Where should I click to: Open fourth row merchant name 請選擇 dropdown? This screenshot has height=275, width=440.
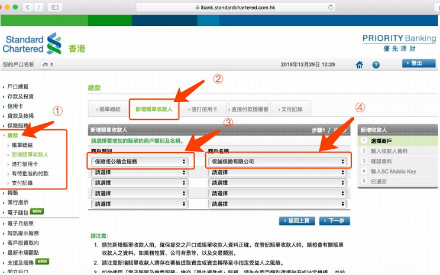277,194
